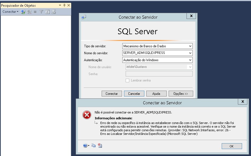Click the Ajuda button
Image resolution: width=251 pixels, height=156 pixels.
pyautogui.click(x=156, y=94)
